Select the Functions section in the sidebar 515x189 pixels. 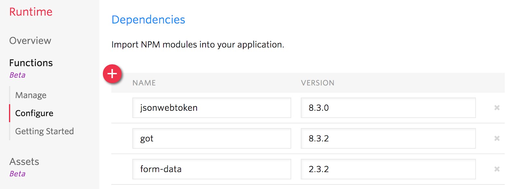(31, 63)
